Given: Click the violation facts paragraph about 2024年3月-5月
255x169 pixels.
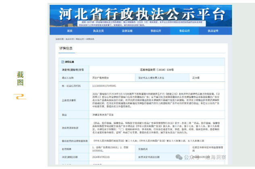Looking at the screenshot, I should point(156,100).
